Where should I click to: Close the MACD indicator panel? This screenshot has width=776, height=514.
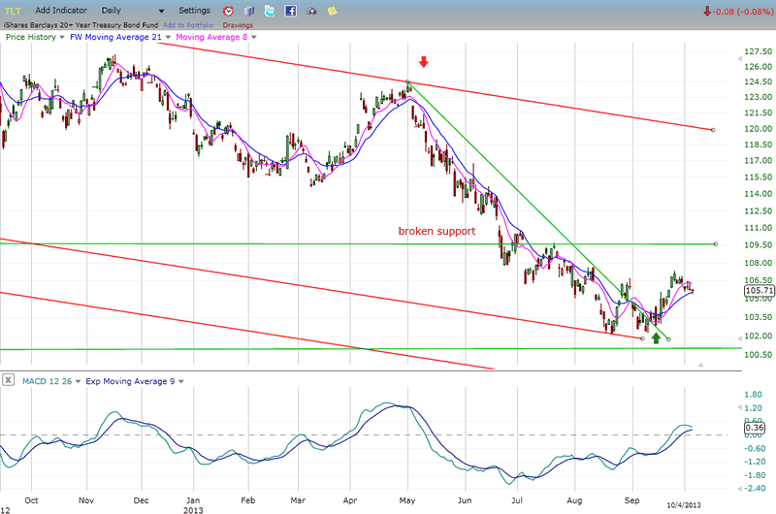(x=9, y=381)
